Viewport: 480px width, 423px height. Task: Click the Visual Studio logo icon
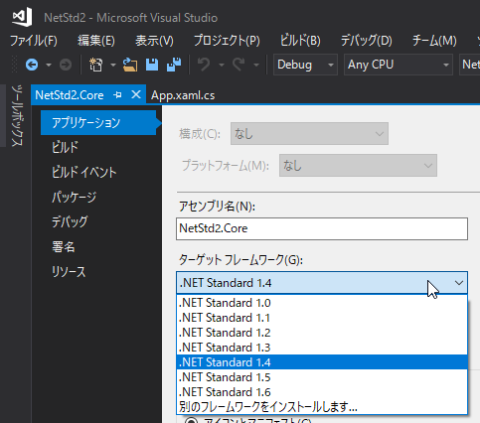(22, 17)
